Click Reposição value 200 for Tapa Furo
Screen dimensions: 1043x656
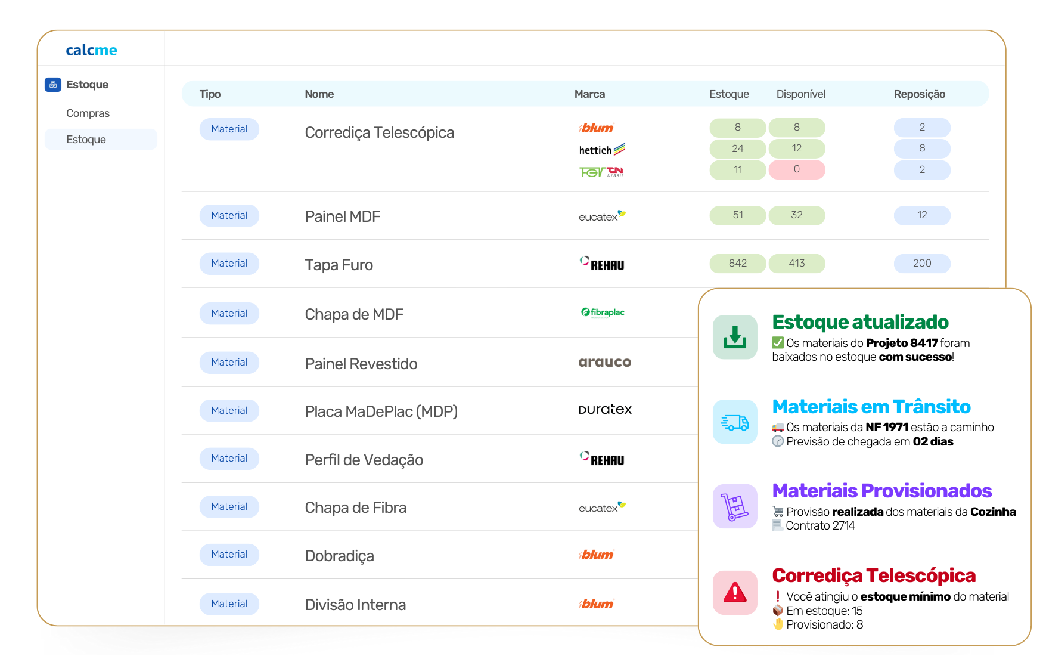click(921, 264)
